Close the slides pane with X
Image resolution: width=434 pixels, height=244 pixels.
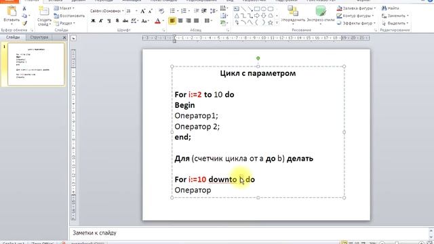(64, 37)
